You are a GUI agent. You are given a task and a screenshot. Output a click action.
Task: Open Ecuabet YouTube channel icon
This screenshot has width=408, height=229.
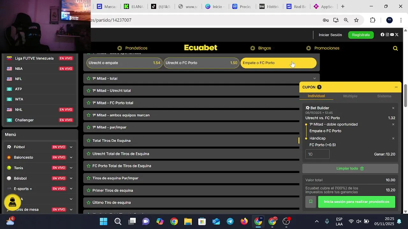coord(392,35)
